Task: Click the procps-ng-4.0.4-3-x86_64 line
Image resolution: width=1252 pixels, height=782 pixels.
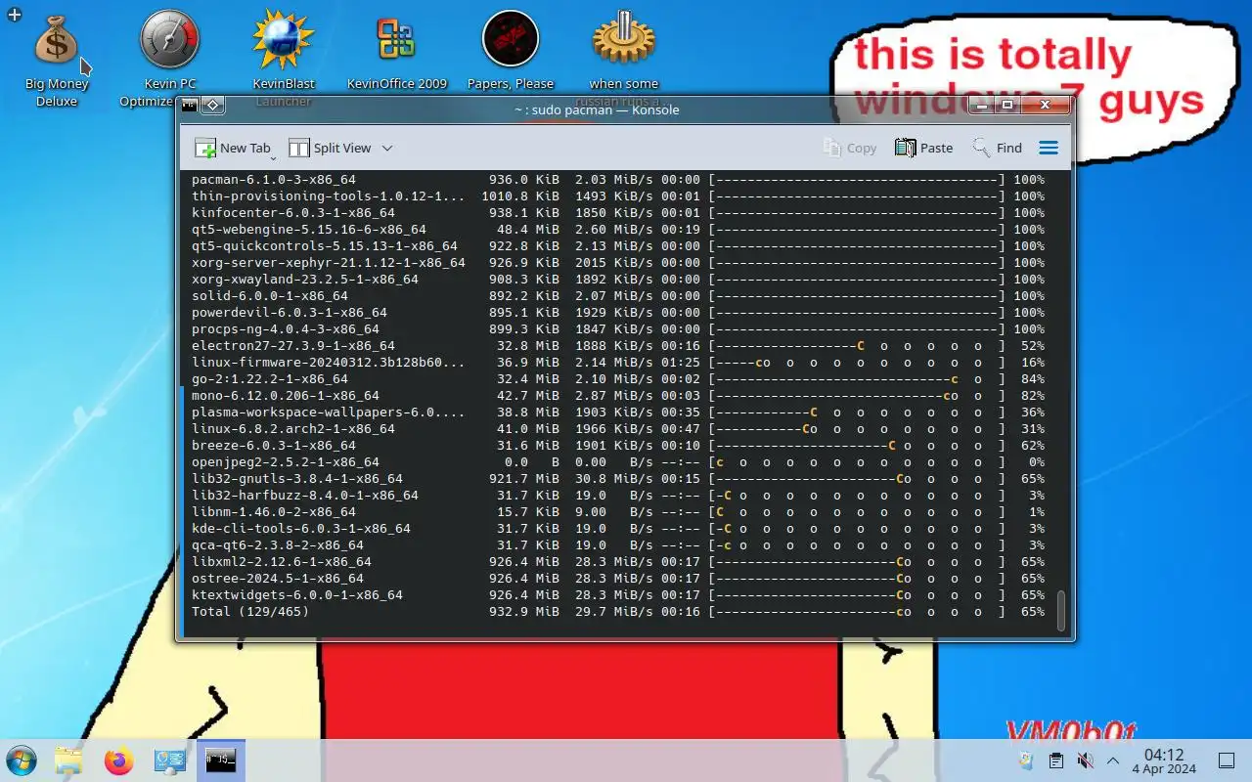Action: click(618, 329)
